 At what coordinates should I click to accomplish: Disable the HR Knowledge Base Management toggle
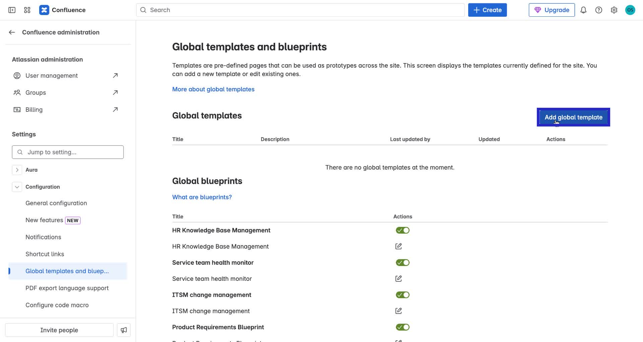click(402, 231)
